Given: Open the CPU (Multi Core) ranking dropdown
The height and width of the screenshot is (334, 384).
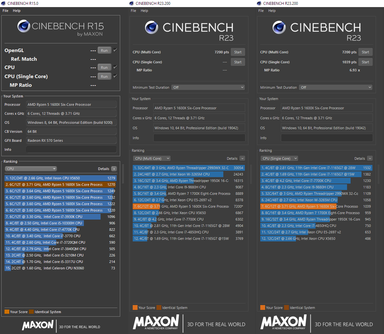Looking at the screenshot, I should 152,158.
